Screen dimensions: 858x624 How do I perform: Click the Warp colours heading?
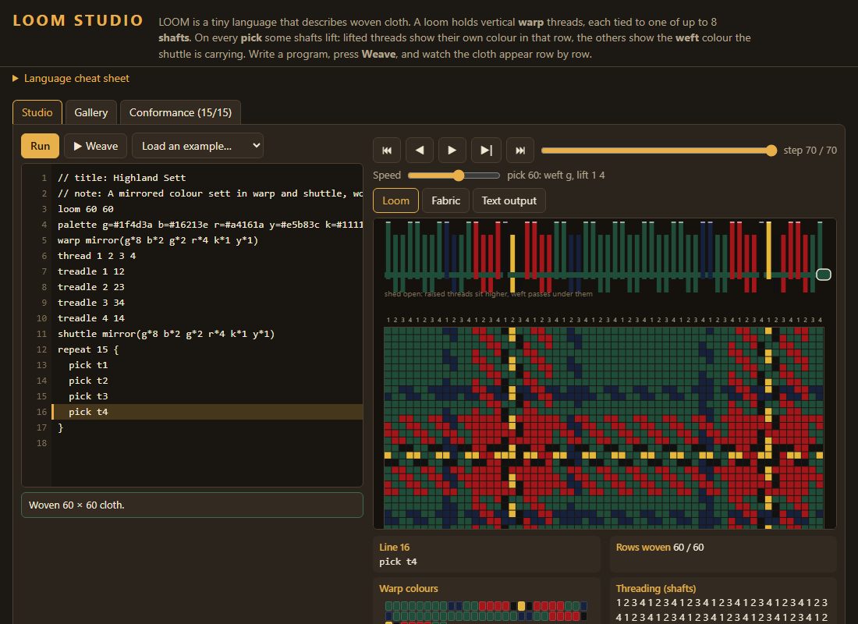tap(409, 588)
